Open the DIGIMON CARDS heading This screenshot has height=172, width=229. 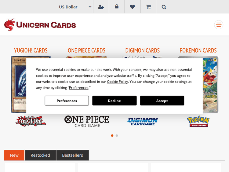pyautogui.click(x=142, y=50)
